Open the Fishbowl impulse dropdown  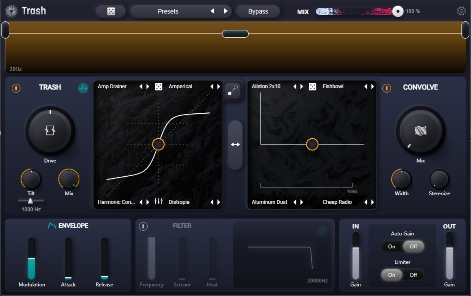click(333, 86)
